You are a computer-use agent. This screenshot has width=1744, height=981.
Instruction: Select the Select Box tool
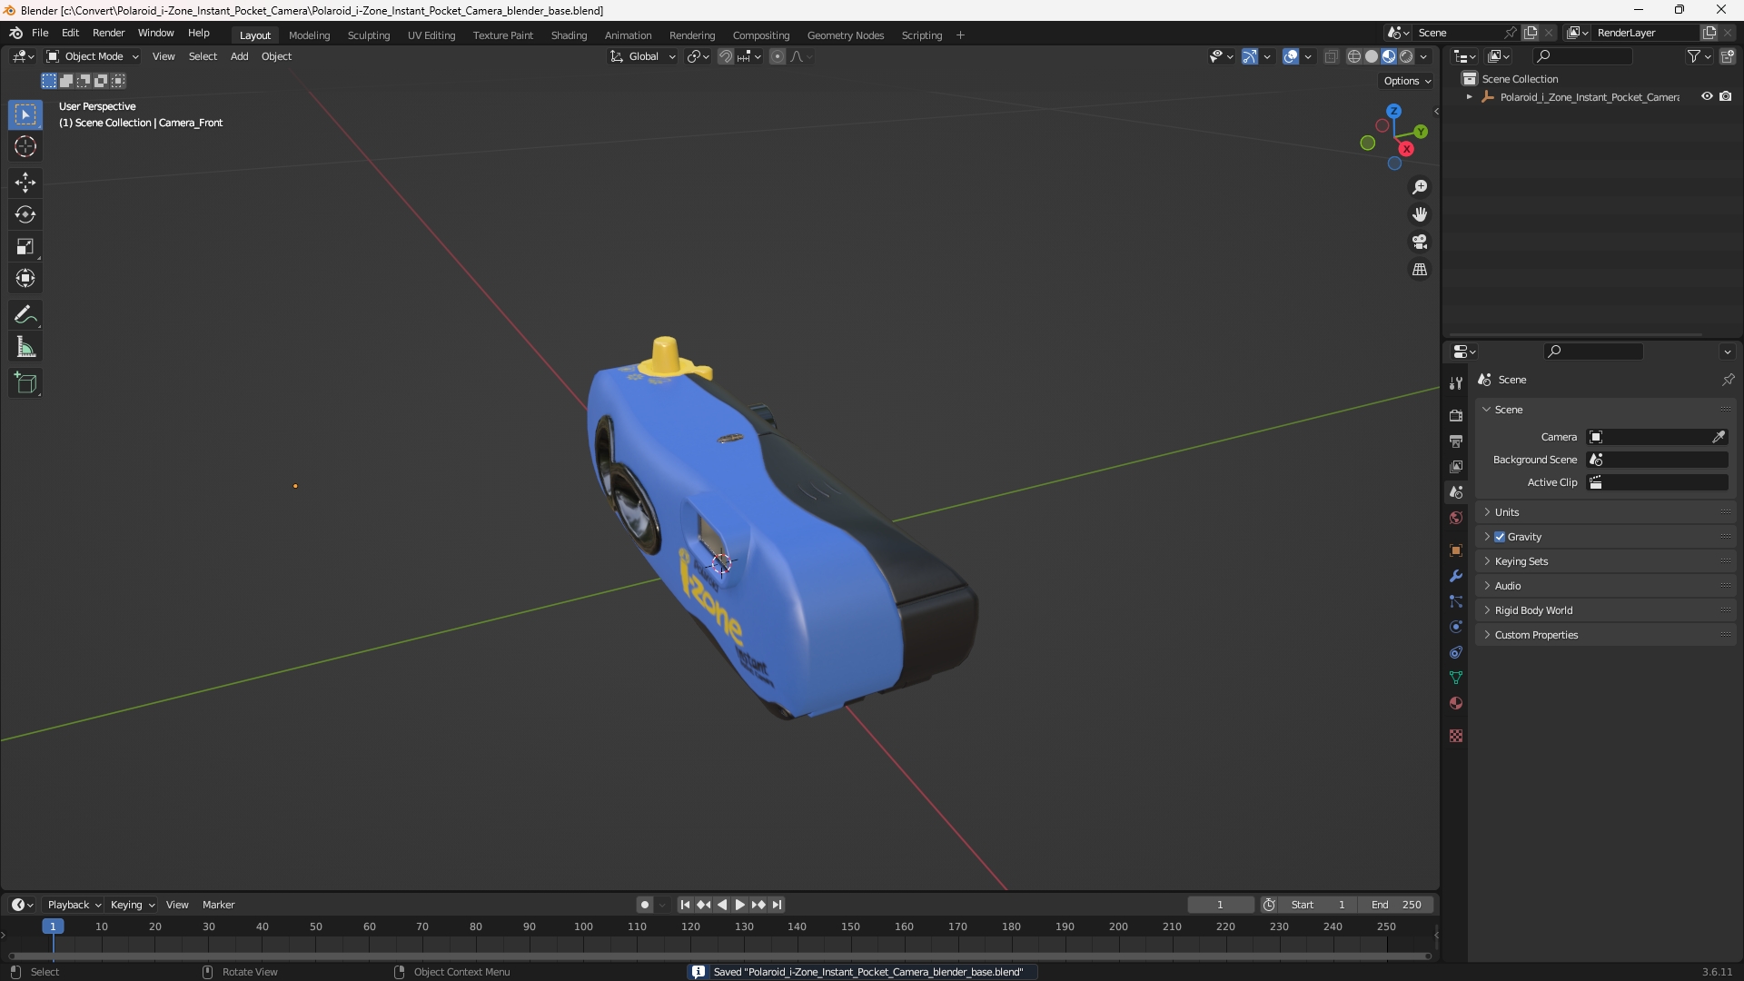tap(25, 114)
